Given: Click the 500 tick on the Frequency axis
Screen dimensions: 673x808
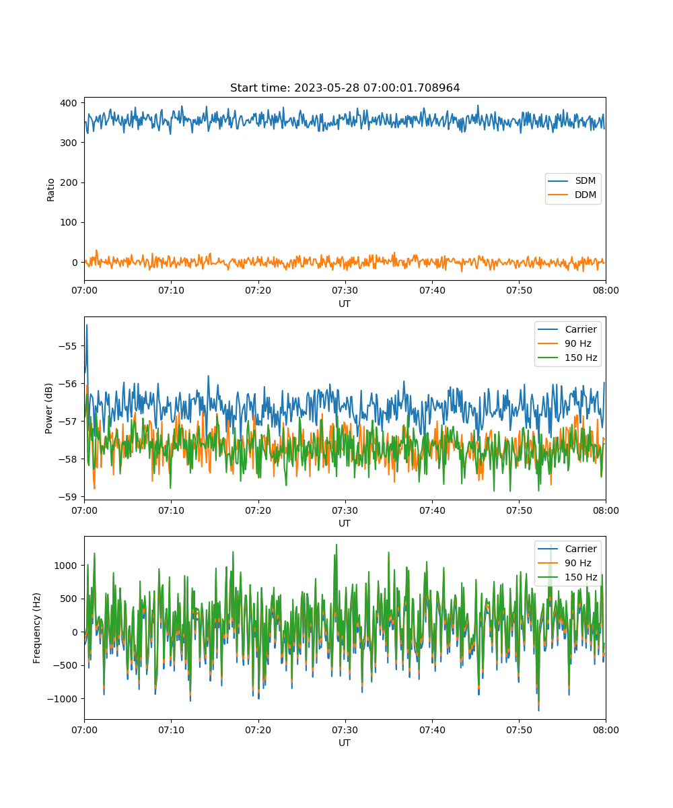Looking at the screenshot, I should click(x=70, y=599).
